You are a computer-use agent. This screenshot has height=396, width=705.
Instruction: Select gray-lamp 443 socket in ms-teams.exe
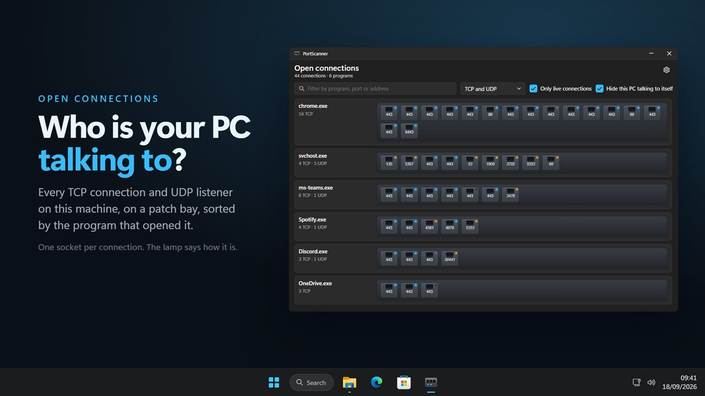[x=470, y=194]
